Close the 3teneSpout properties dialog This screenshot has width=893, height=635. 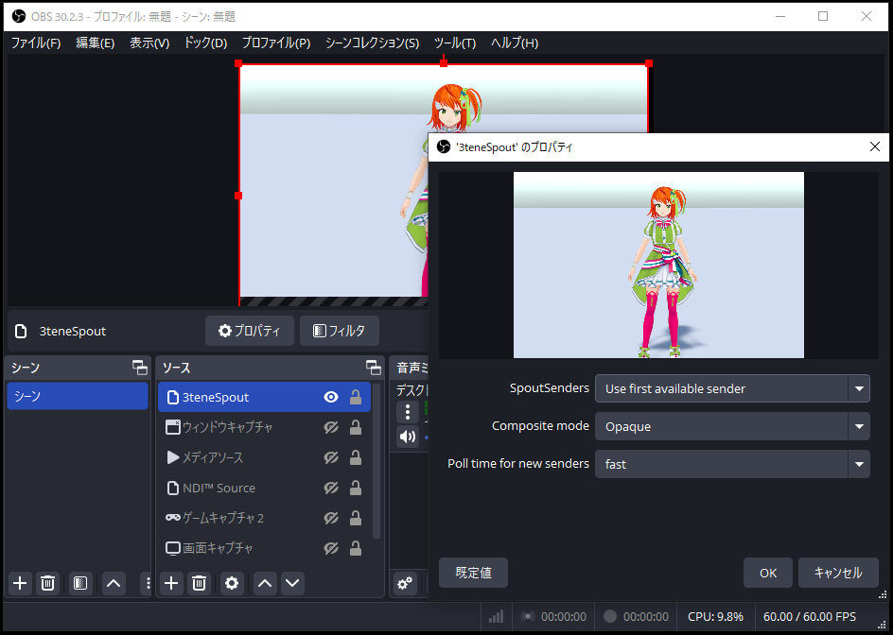click(x=875, y=146)
